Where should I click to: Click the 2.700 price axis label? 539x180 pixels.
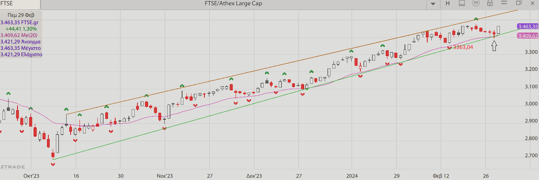(531, 155)
